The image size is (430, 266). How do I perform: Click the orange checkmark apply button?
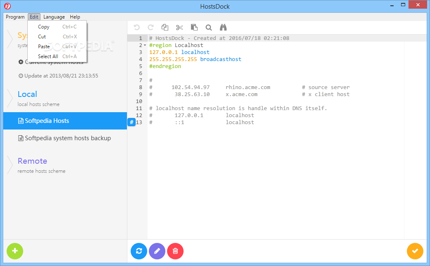415,251
